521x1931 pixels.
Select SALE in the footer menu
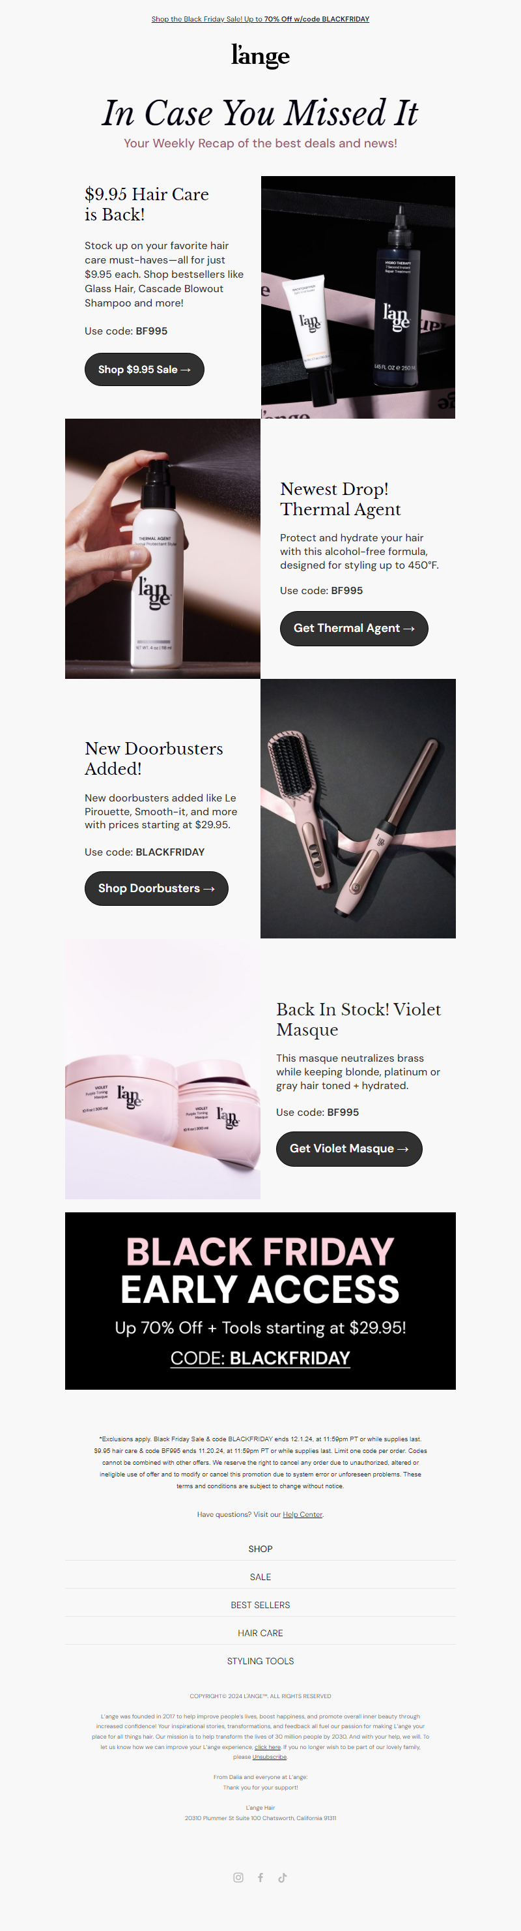click(x=260, y=1576)
